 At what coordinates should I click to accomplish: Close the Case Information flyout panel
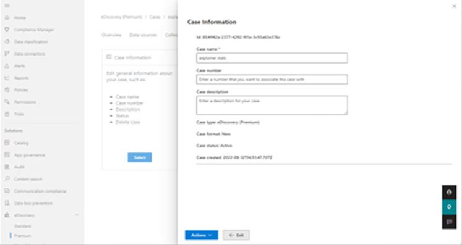454,6
